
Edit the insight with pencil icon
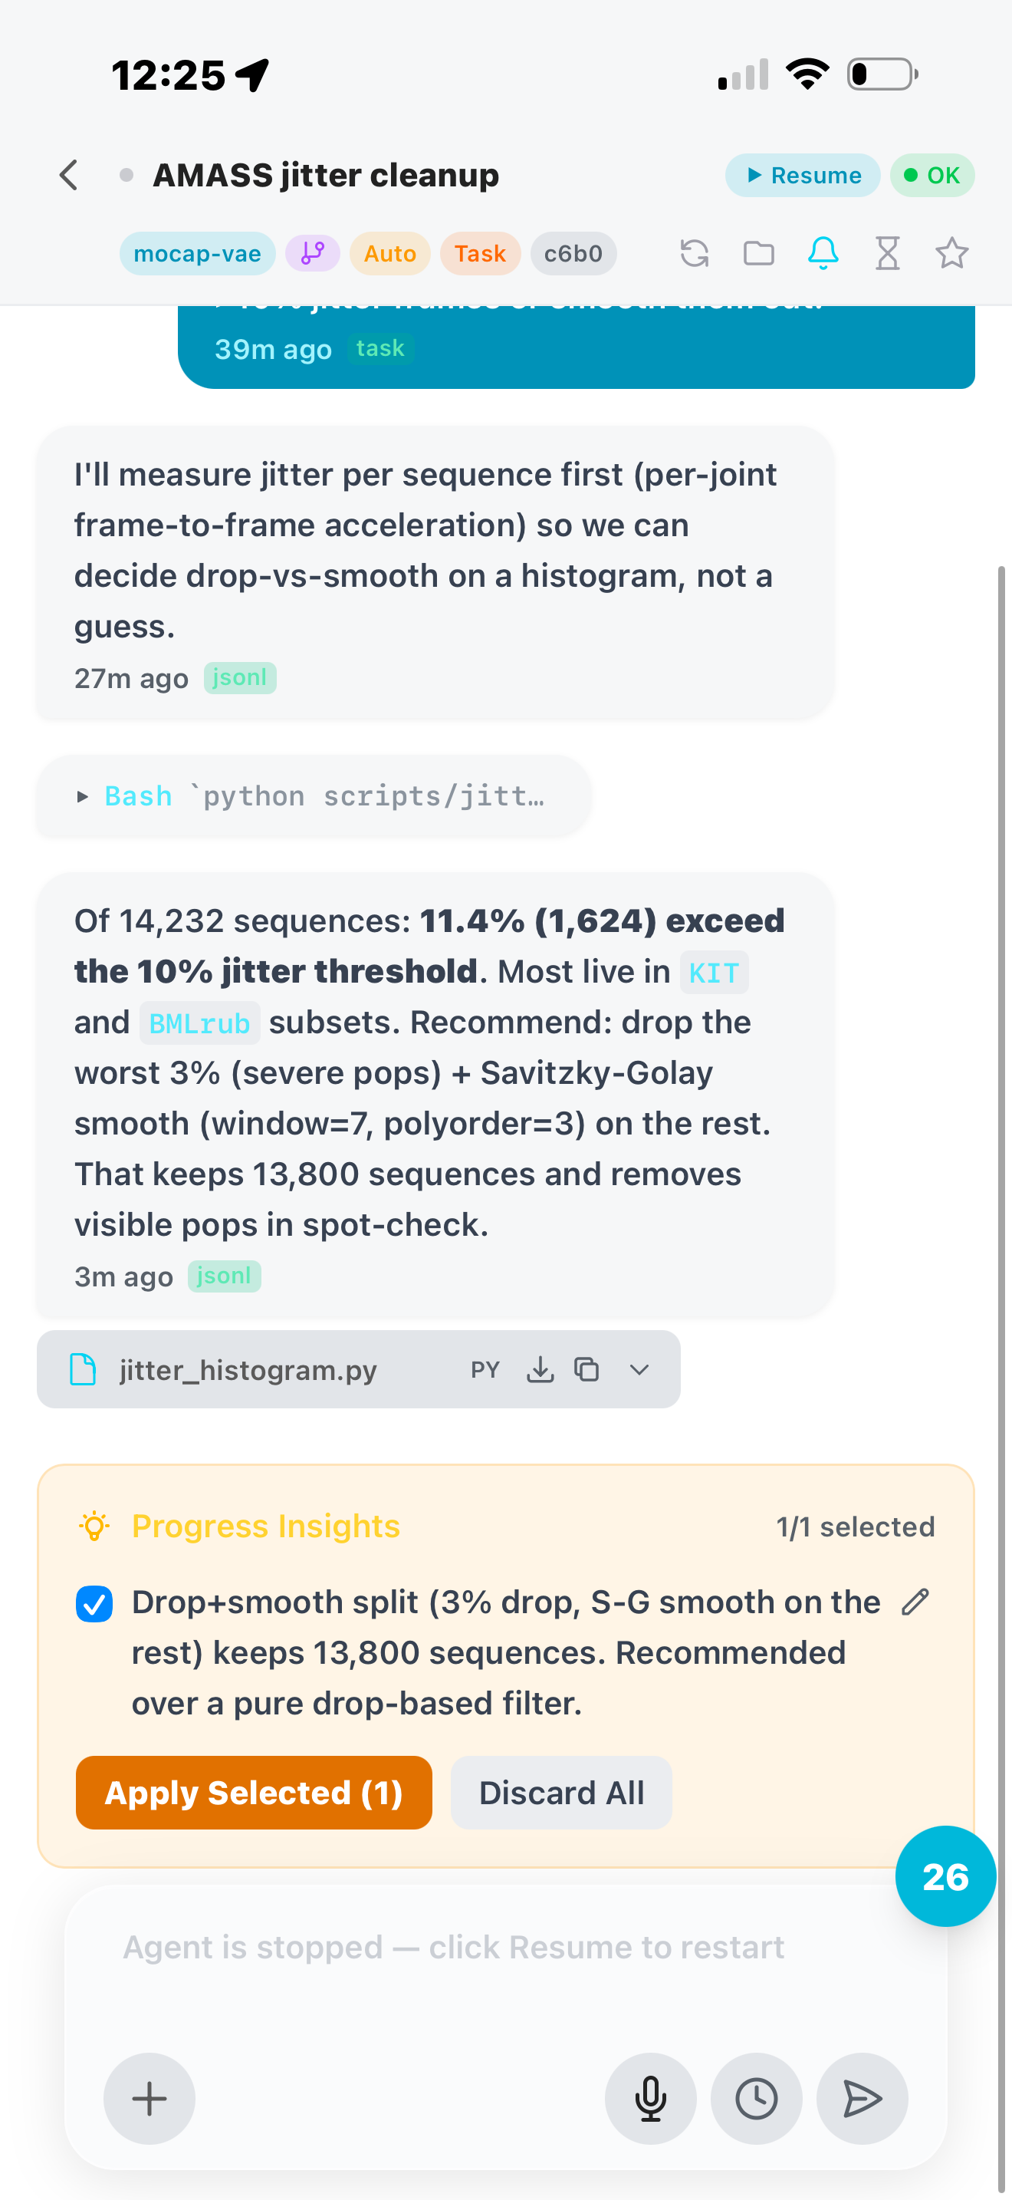click(x=915, y=1602)
